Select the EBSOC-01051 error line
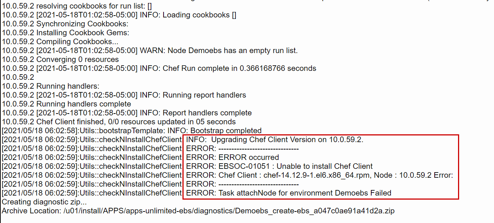 click(x=278, y=166)
